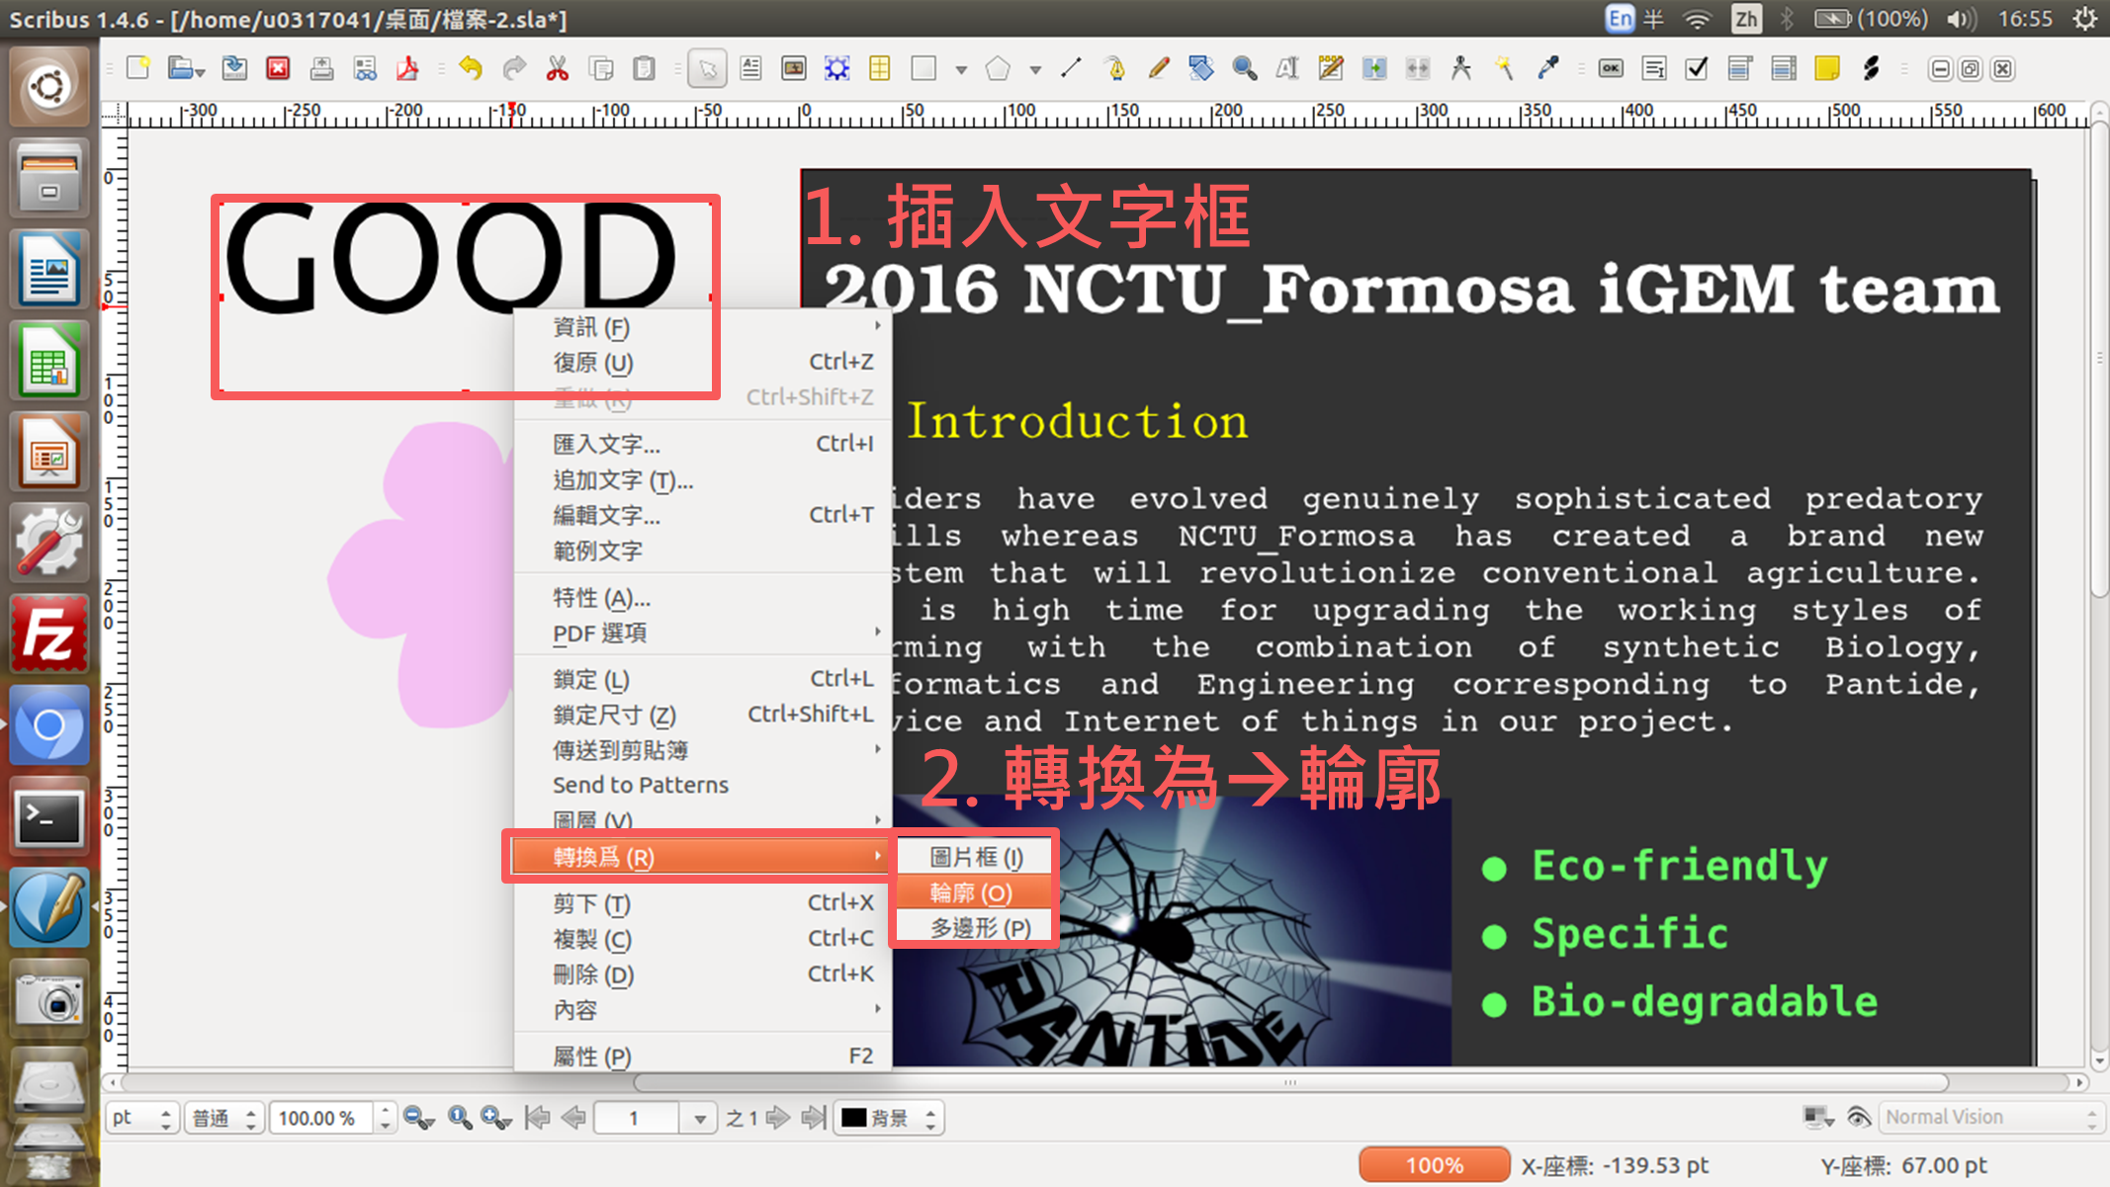Image resolution: width=2110 pixels, height=1187 pixels.
Task: Select the Zoom magnifier tool
Action: coord(1245,68)
